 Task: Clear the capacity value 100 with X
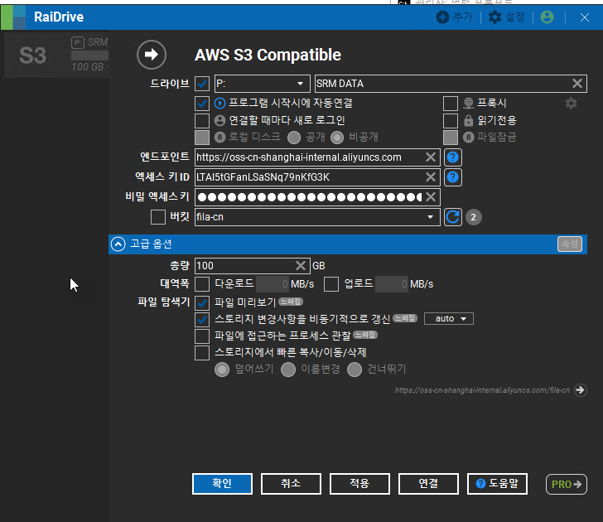pyautogui.click(x=301, y=265)
